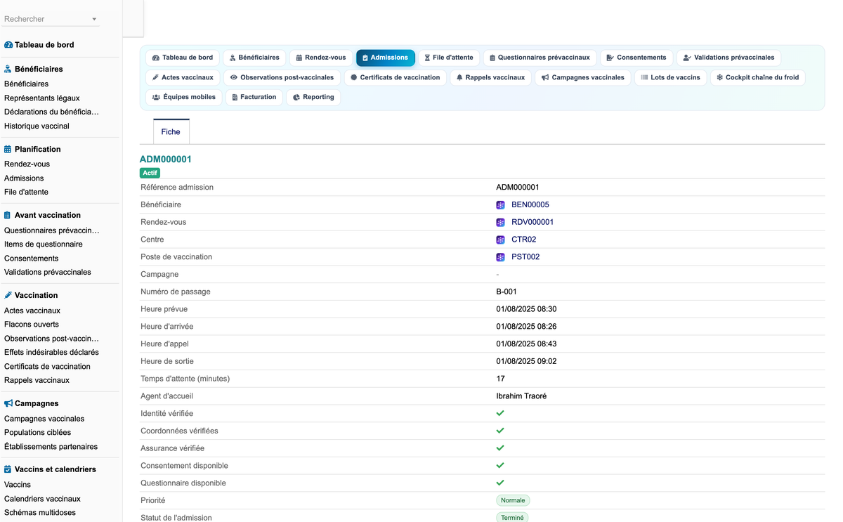Open Historique vaccinal in sidebar
The height and width of the screenshot is (522, 843).
(37, 126)
